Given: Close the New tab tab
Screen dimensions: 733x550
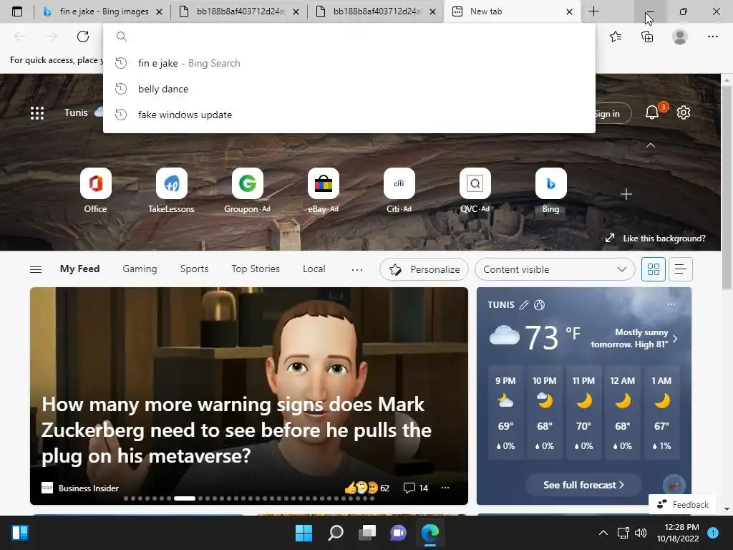Looking at the screenshot, I should point(569,11).
